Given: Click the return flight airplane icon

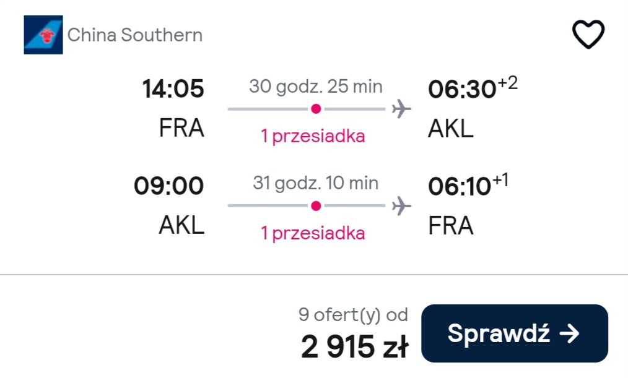Looking at the screenshot, I should [x=401, y=206].
